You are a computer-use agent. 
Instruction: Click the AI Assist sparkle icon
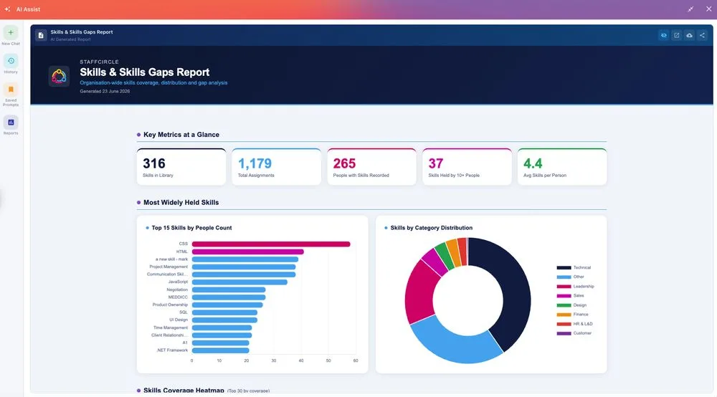pyautogui.click(x=7, y=9)
